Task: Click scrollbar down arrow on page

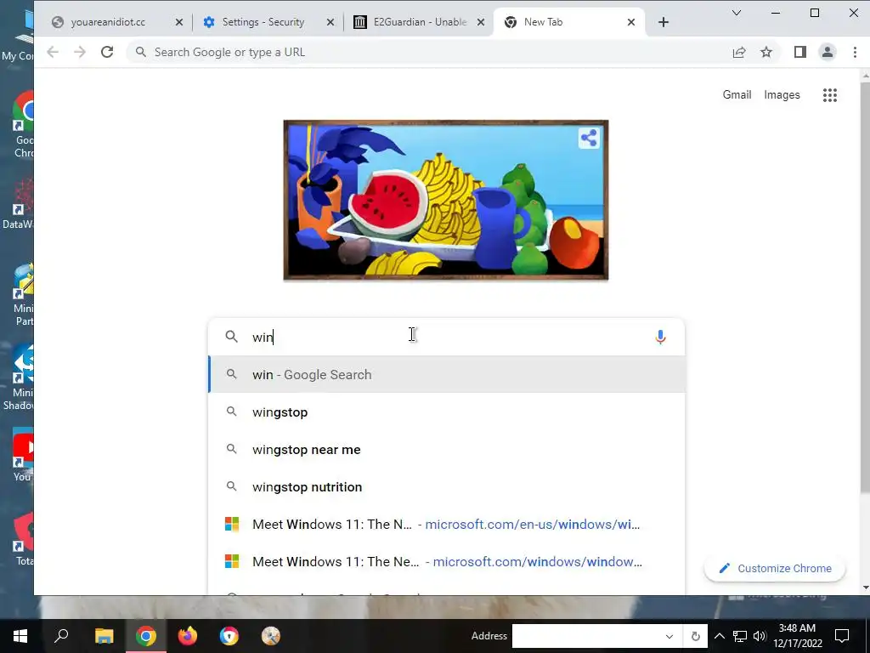Action: (x=866, y=588)
